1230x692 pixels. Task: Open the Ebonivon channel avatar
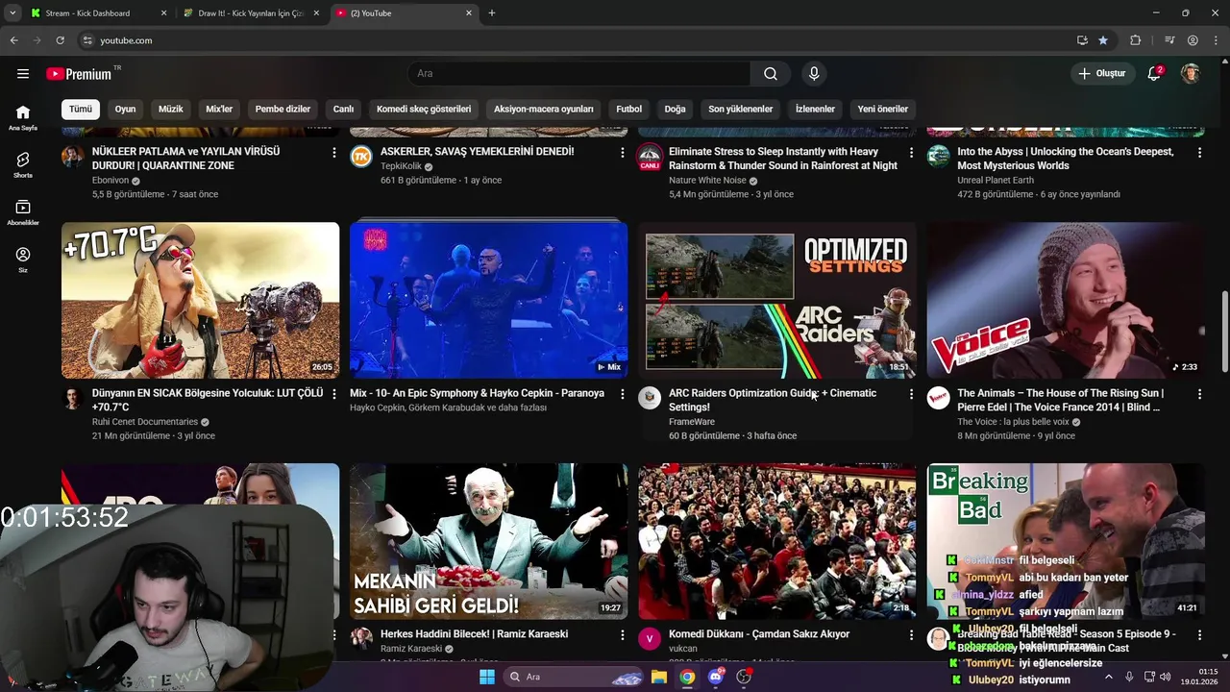[x=73, y=157]
